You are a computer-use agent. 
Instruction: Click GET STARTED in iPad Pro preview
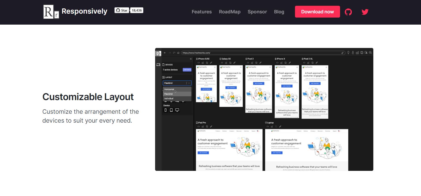203,153
